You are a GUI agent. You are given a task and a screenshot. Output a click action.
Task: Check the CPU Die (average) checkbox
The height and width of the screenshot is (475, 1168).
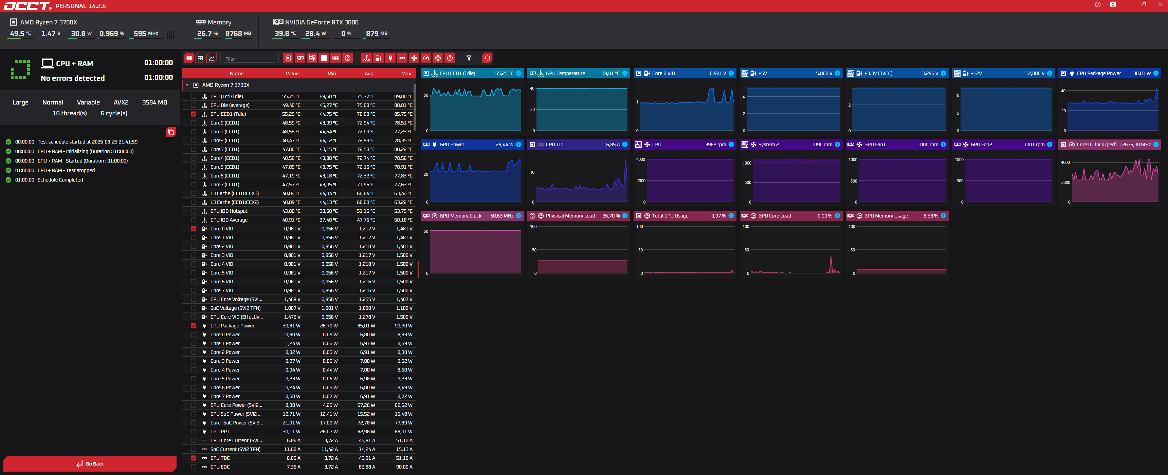[194, 105]
